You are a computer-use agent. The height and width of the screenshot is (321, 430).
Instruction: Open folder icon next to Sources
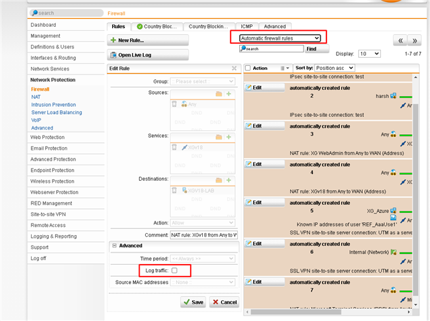[218, 94]
